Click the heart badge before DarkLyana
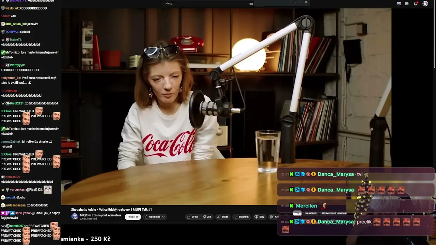This screenshot has height=245, width=436. pos(3,213)
